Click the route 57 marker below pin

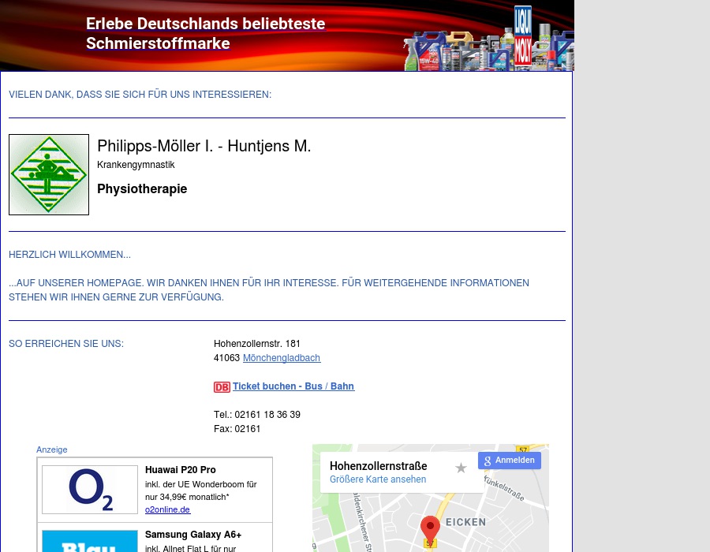tap(430, 544)
